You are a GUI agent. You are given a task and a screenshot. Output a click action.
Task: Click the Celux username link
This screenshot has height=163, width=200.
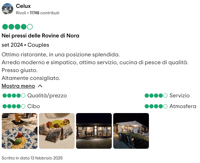coord(23,6)
